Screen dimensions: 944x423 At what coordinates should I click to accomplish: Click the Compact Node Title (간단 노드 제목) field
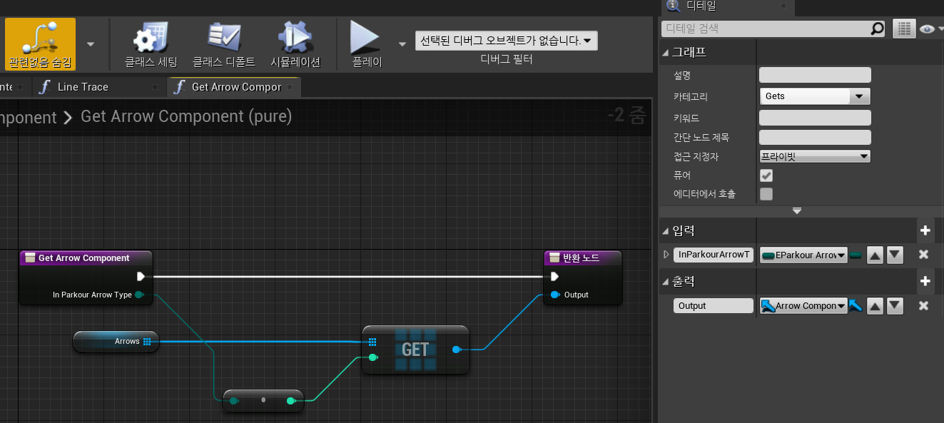click(x=815, y=137)
